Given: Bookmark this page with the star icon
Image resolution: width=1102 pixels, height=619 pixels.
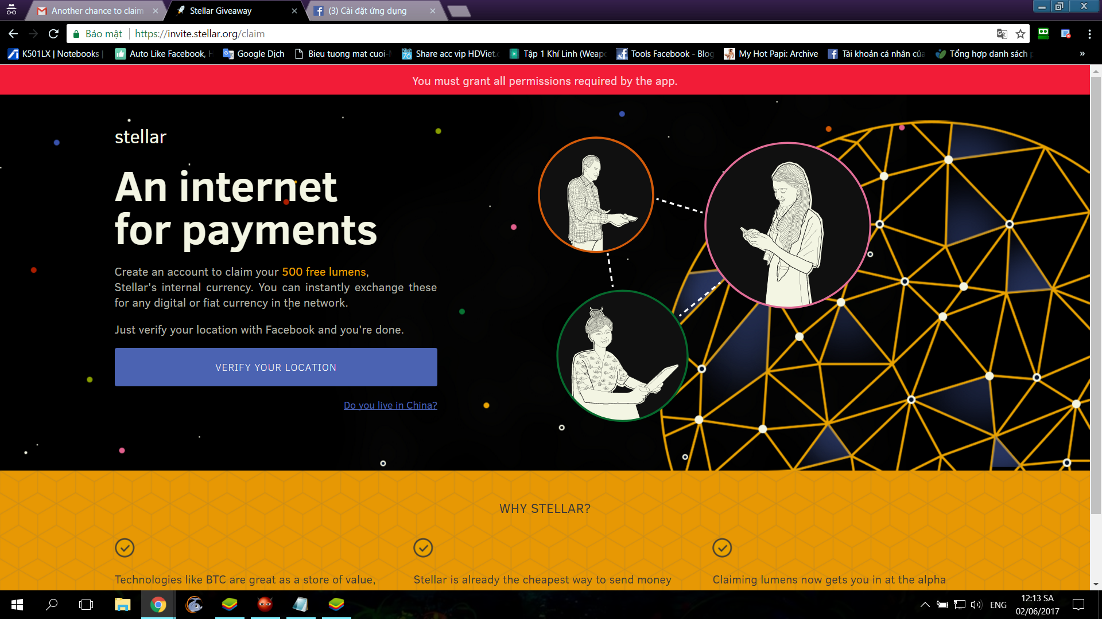Looking at the screenshot, I should (1020, 34).
